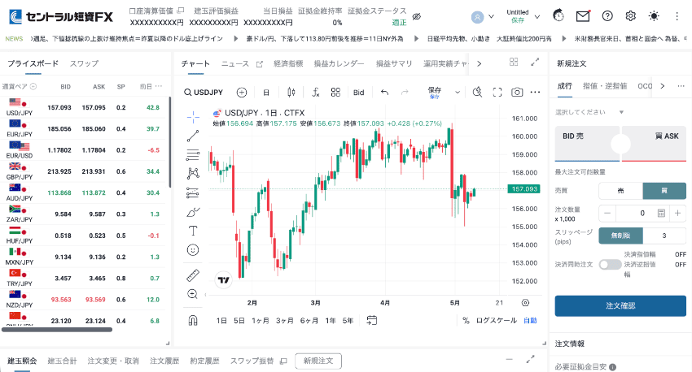692x372 pixels.
Task: Toggle 自動 auto scale
Action: (530, 321)
